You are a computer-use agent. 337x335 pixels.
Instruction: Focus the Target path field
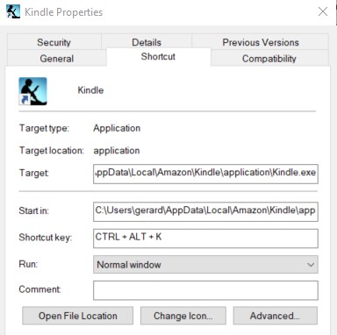coord(205,174)
